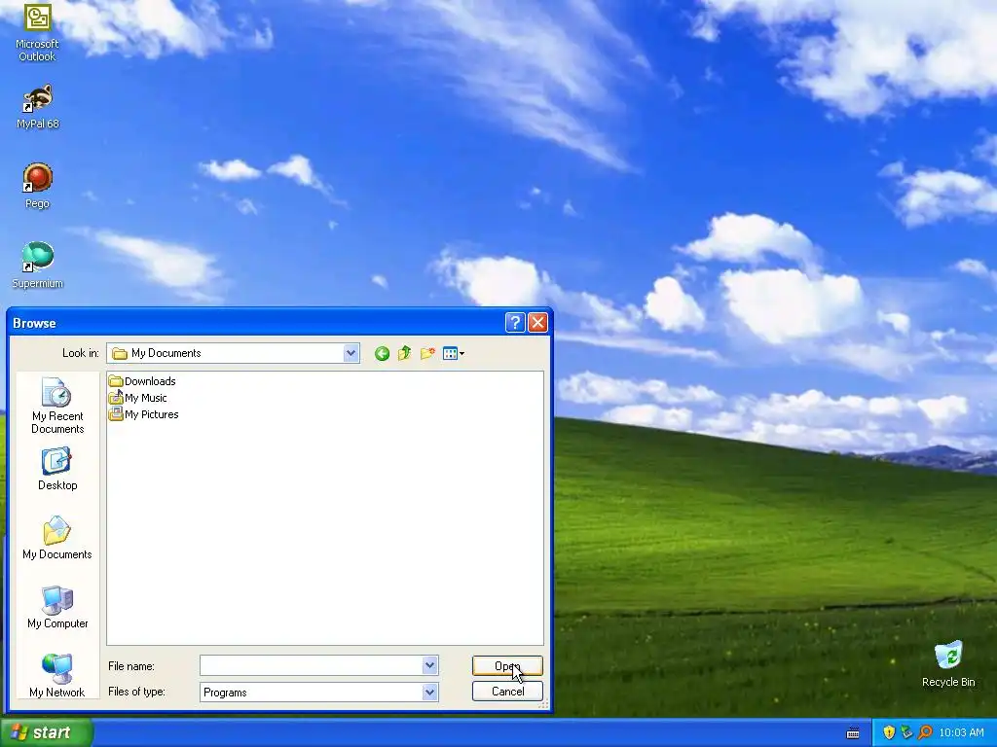The image size is (997, 747).
Task: Click the Open button
Action: [507, 665]
